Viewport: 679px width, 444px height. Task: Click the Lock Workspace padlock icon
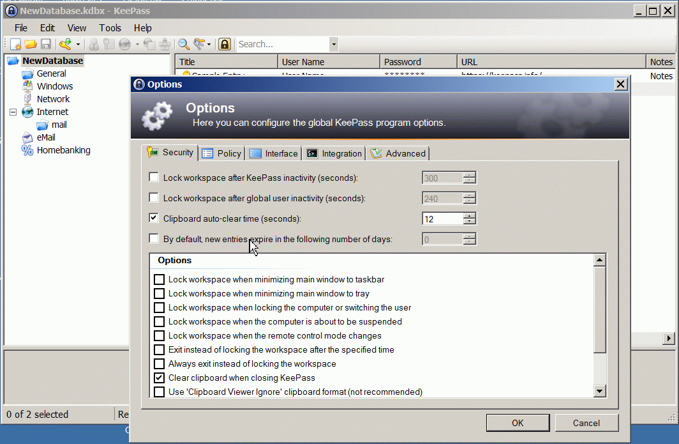point(225,44)
